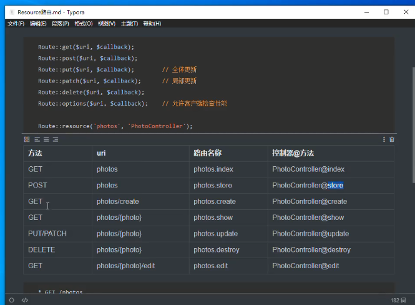Toggle the sidebar circle icon in status bar
Viewport: 415px width, 305px height.
click(11, 300)
